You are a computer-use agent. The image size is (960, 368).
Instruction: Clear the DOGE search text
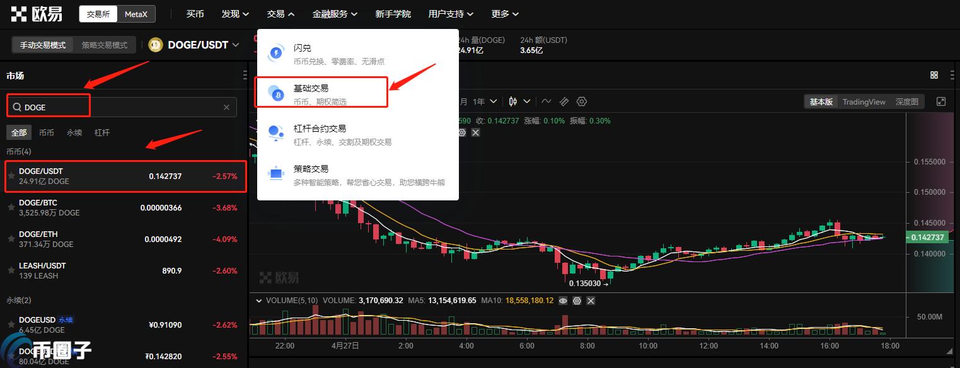tap(226, 108)
